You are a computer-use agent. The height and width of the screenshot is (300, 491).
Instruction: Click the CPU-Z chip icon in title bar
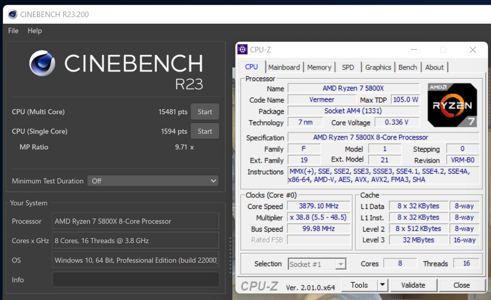click(x=242, y=49)
